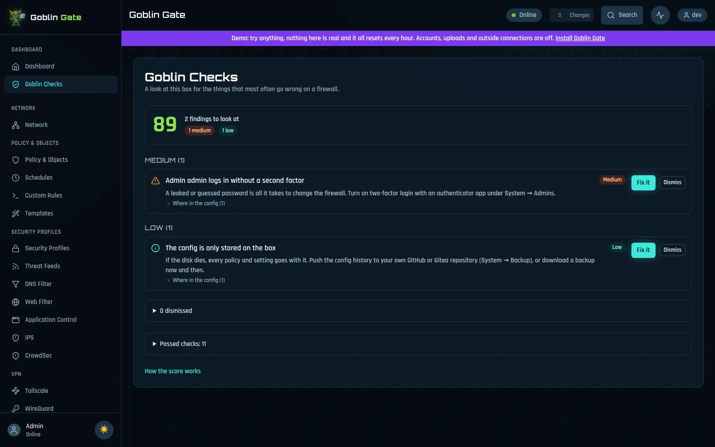
Task: Click the Web Filter globe icon
Action: pyautogui.click(x=16, y=302)
